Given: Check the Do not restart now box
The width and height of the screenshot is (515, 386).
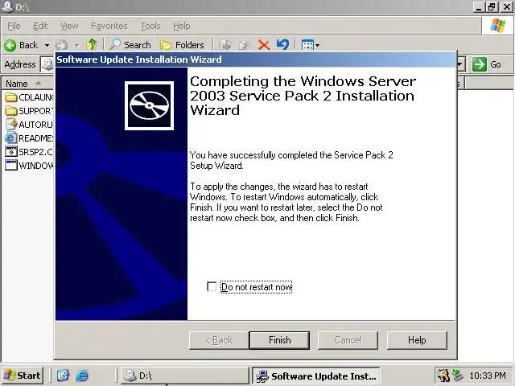Looking at the screenshot, I should click(x=212, y=286).
